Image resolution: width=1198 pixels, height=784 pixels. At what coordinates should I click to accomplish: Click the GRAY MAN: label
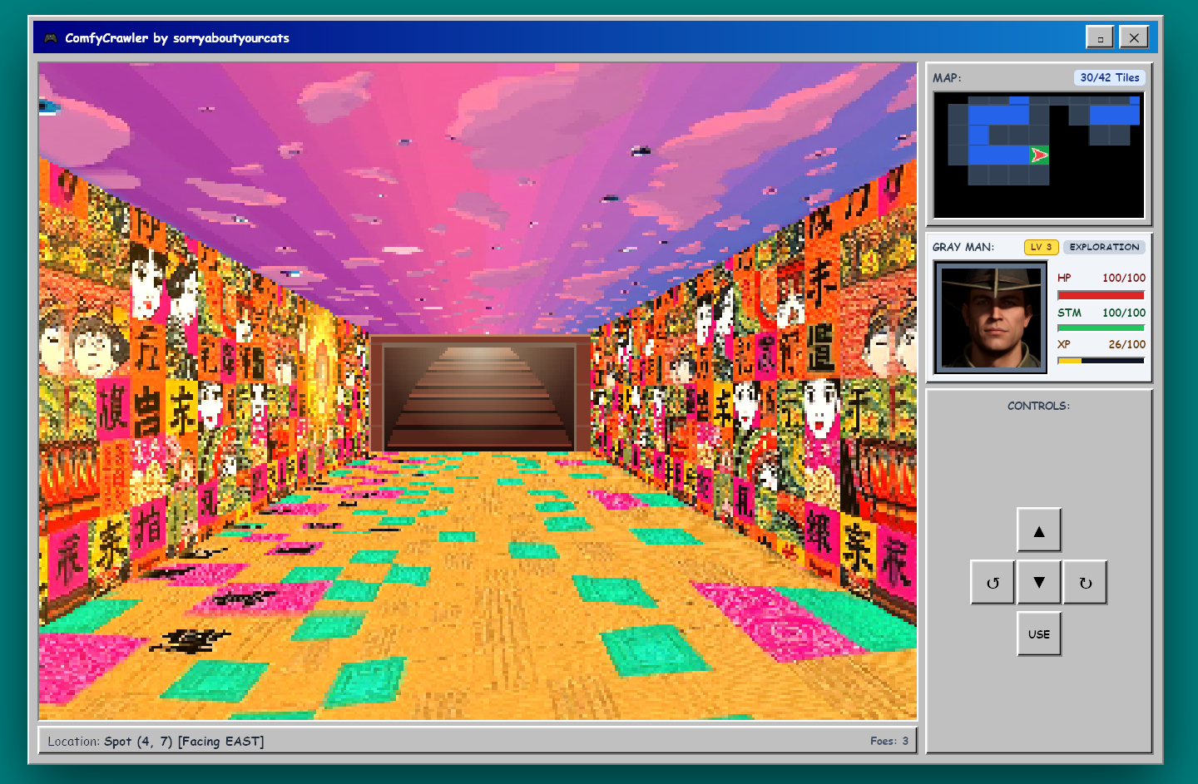coord(963,247)
